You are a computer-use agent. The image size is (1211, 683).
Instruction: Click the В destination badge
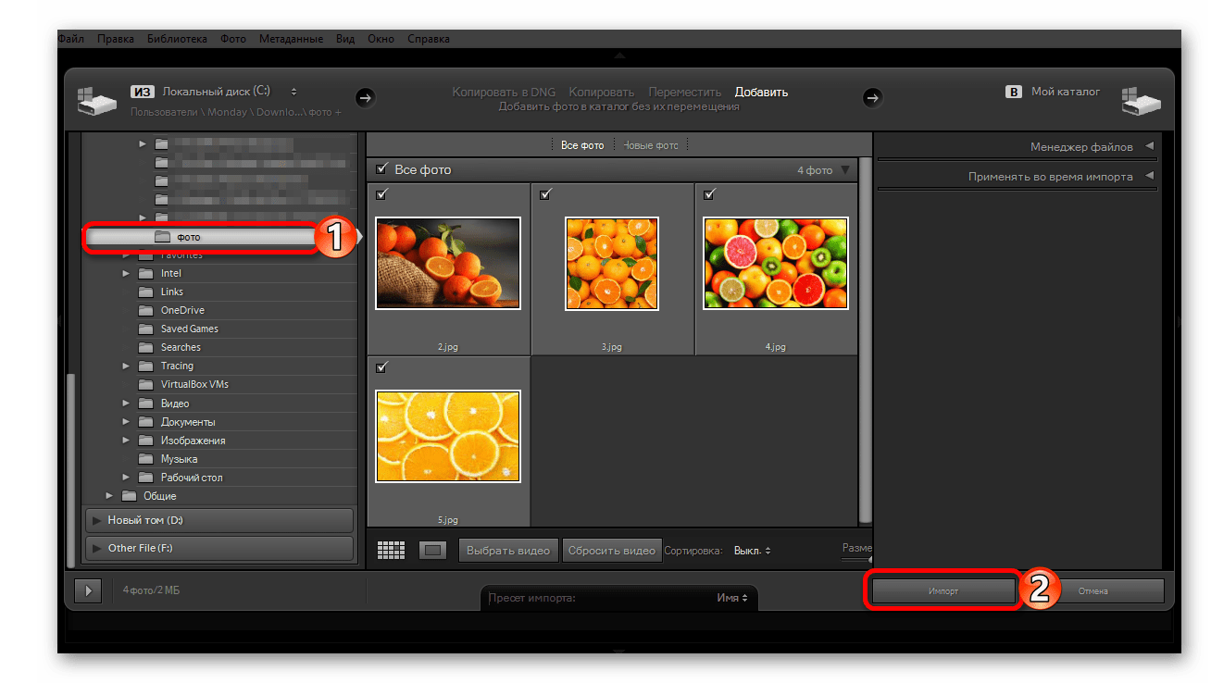click(1014, 92)
